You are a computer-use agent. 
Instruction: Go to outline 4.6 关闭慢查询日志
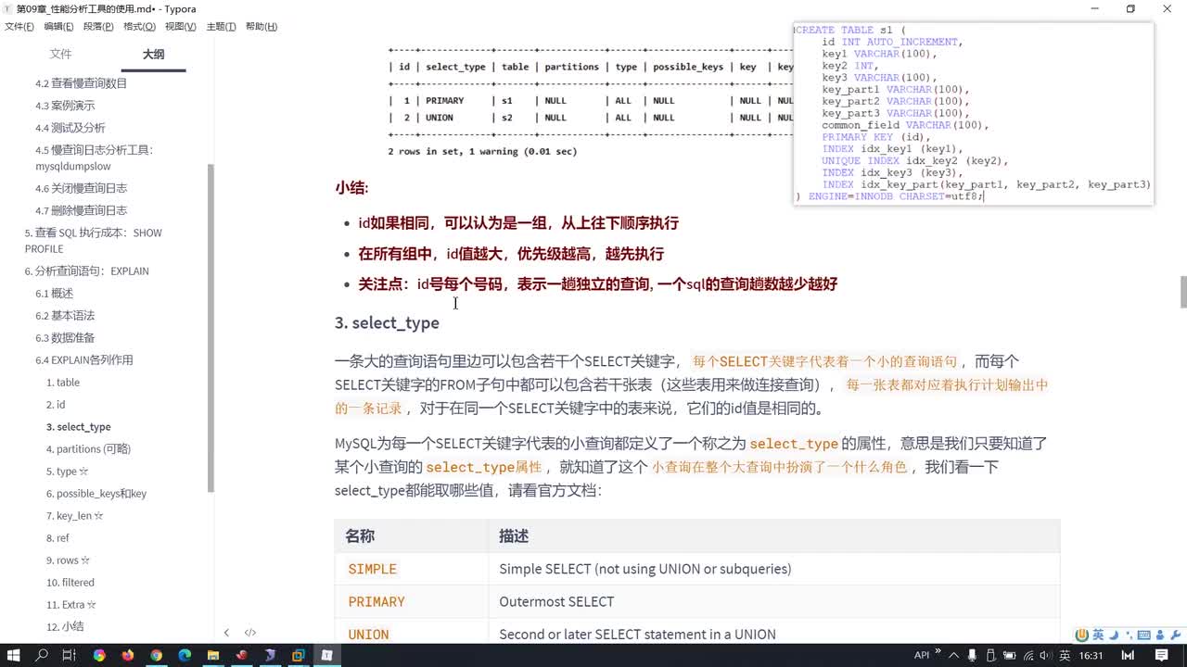pos(81,188)
